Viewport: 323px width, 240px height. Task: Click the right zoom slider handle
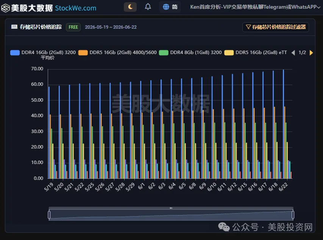tap(293, 215)
